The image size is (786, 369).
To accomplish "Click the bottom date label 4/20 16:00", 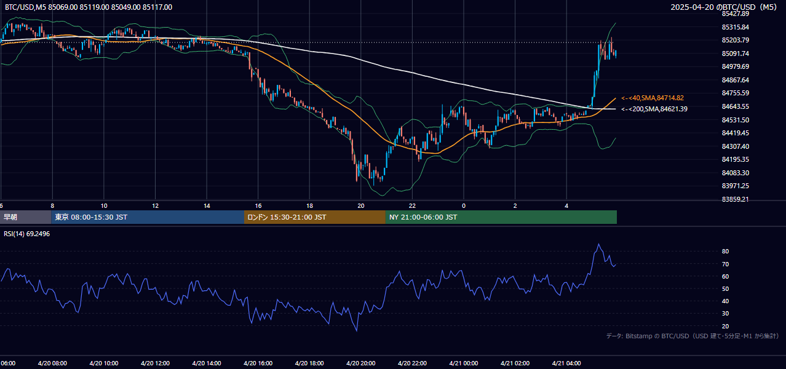I will pos(258,363).
